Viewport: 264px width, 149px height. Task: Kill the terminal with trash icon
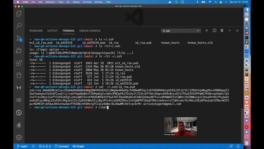tap(222, 31)
